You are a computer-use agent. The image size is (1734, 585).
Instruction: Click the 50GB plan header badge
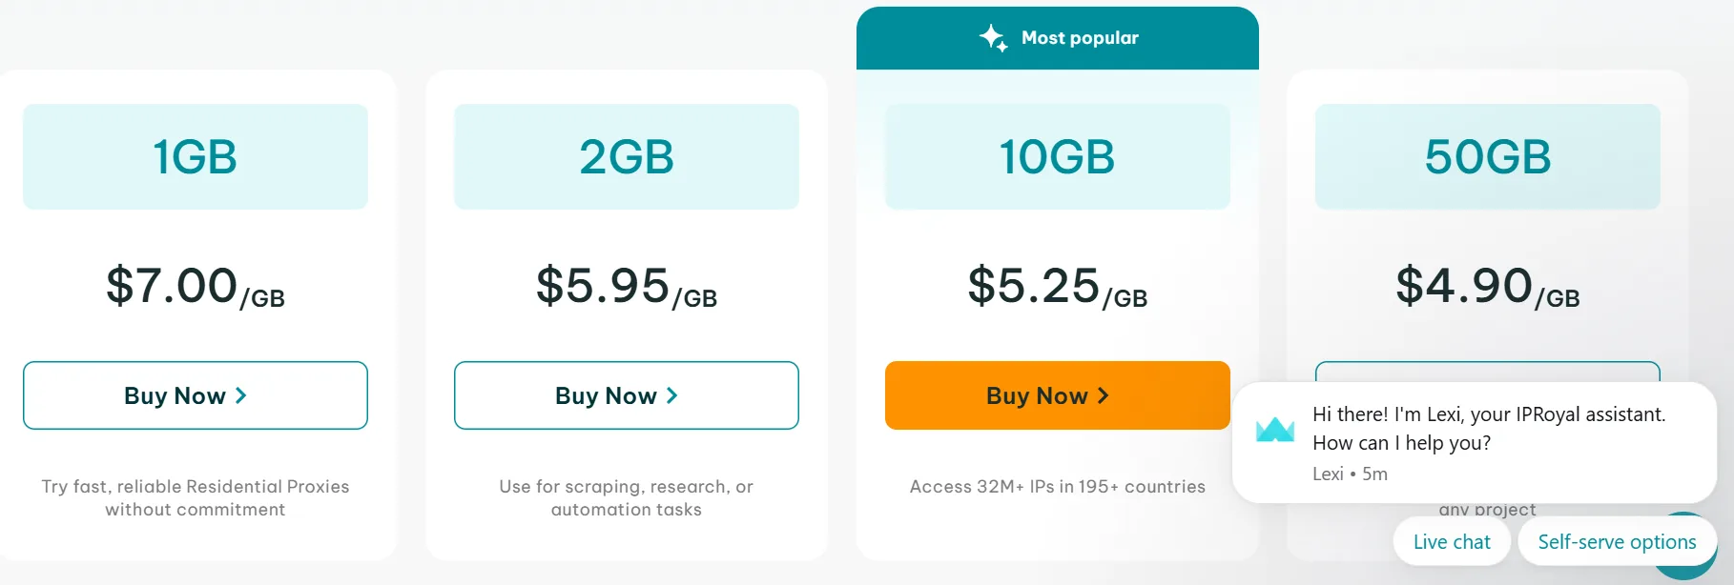click(x=1486, y=155)
